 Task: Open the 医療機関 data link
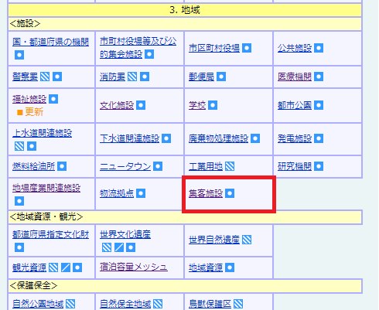(x=295, y=77)
